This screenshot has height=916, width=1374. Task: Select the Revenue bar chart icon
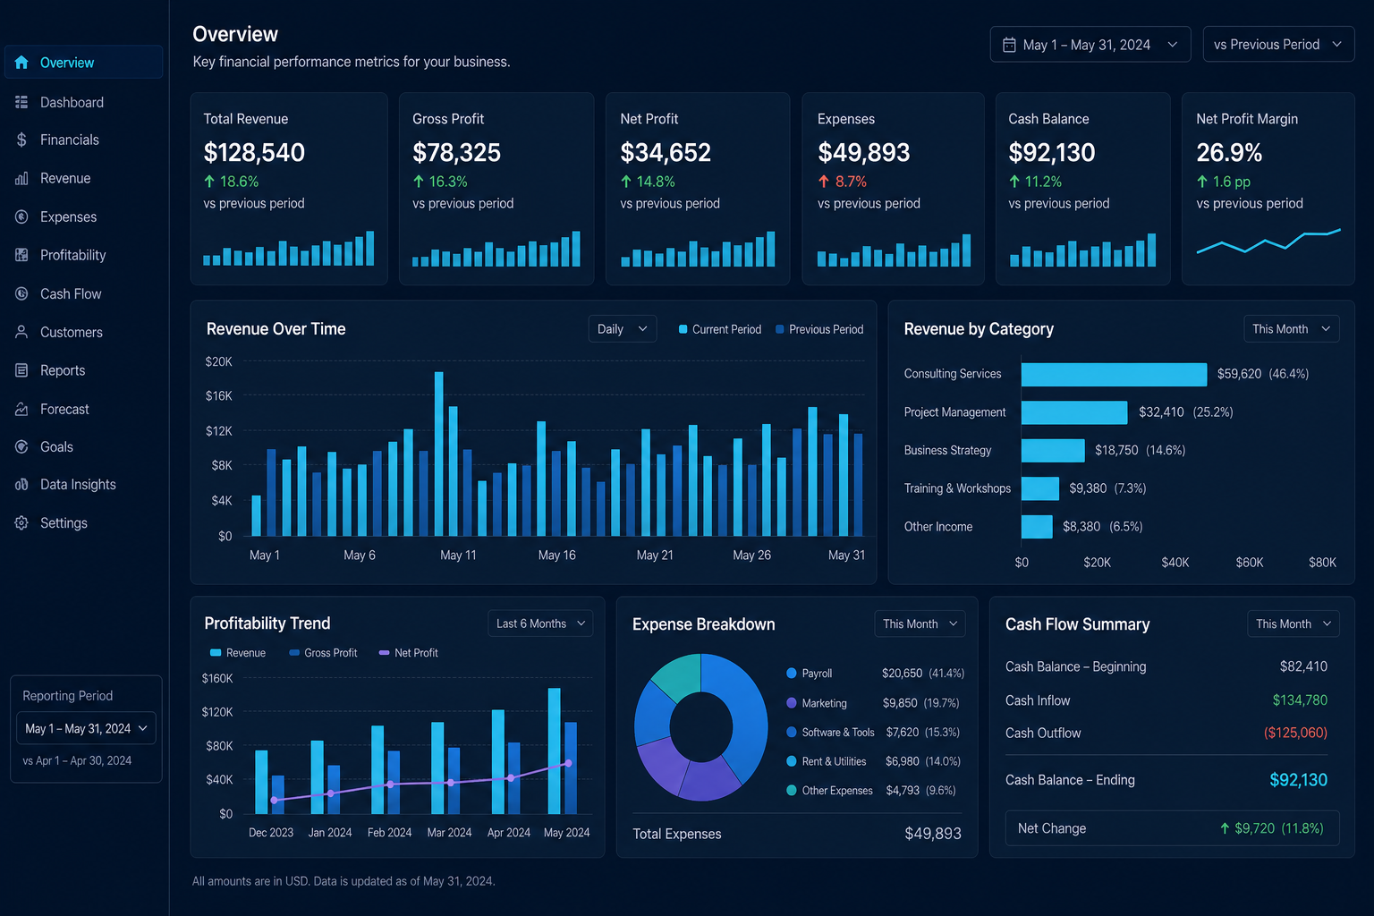(21, 178)
